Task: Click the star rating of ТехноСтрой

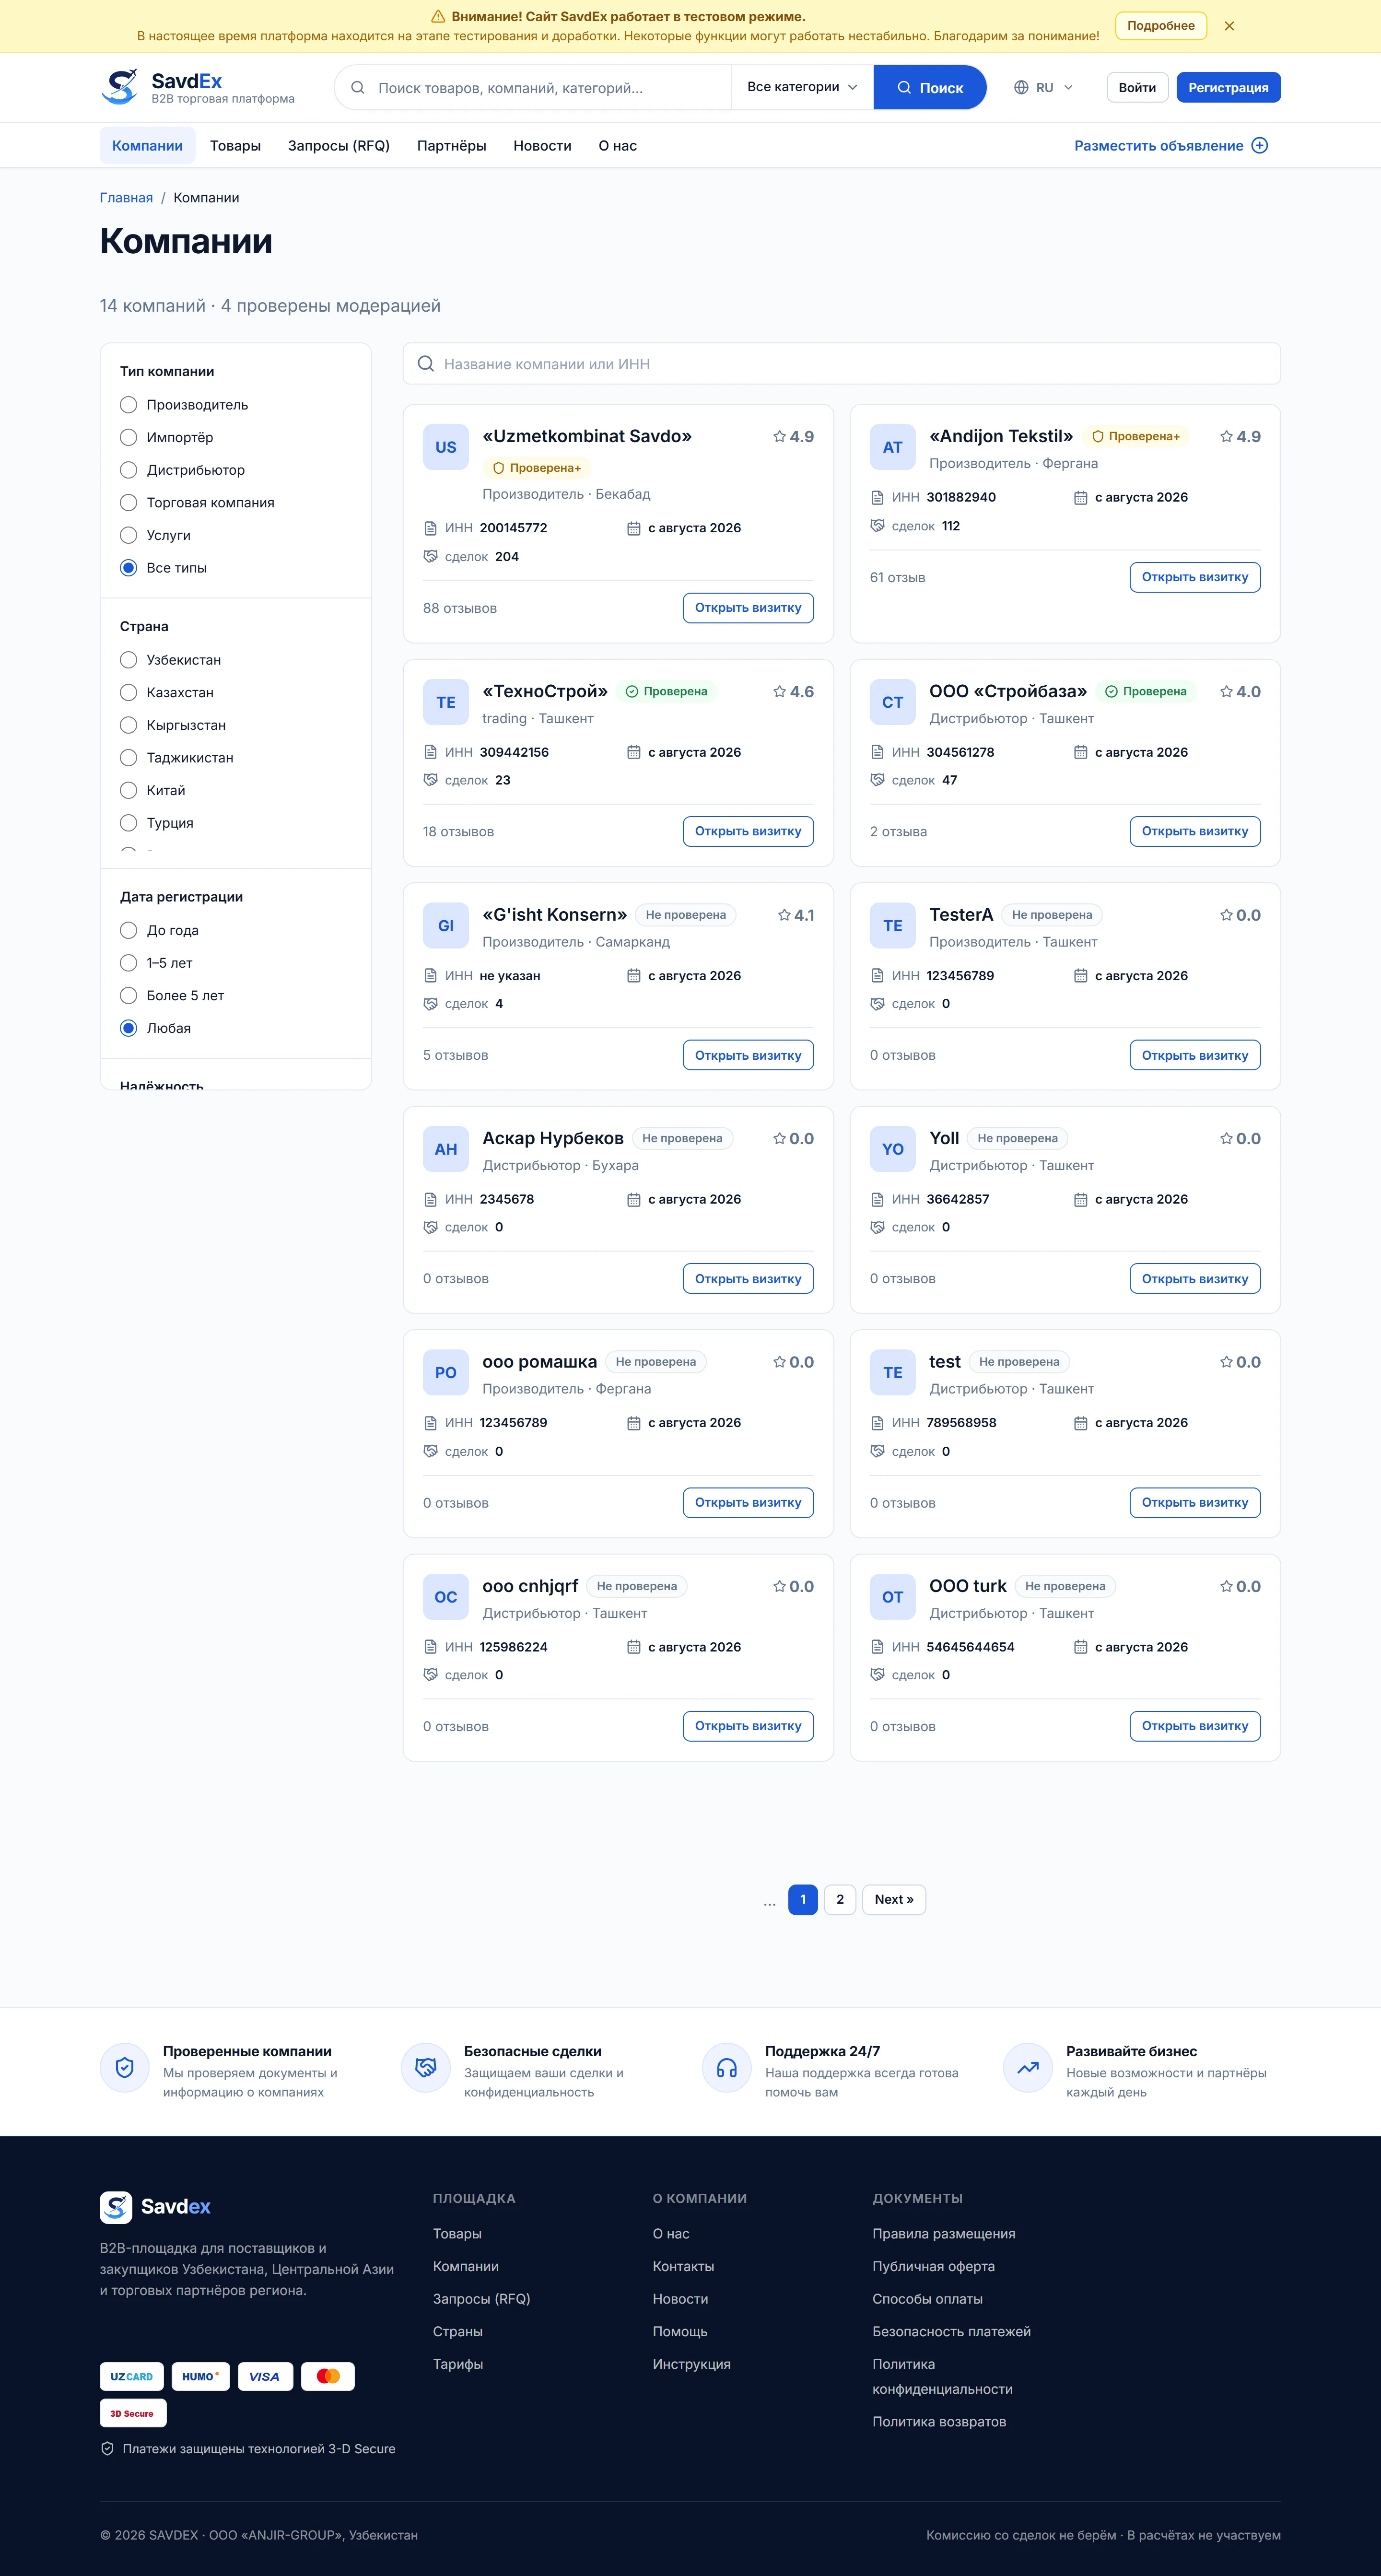Action: [794, 692]
